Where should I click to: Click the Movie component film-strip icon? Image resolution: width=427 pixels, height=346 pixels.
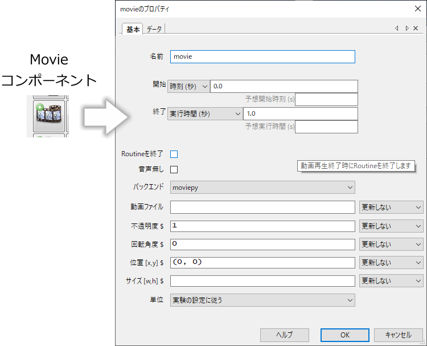coord(49,116)
